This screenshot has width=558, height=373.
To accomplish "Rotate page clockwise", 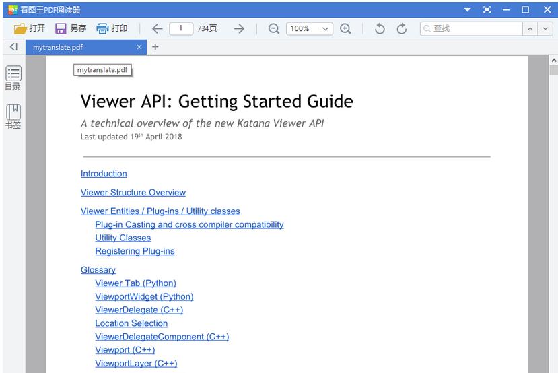I will 402,28.
